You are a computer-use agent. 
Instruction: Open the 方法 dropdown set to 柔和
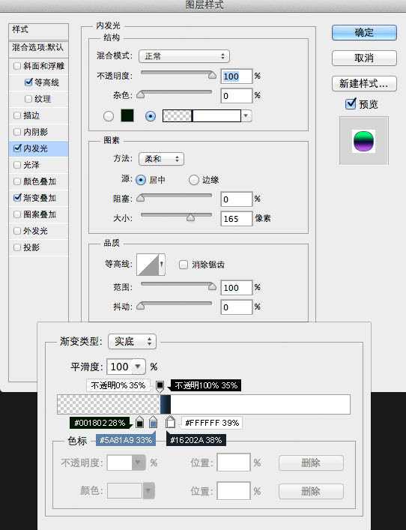(162, 159)
